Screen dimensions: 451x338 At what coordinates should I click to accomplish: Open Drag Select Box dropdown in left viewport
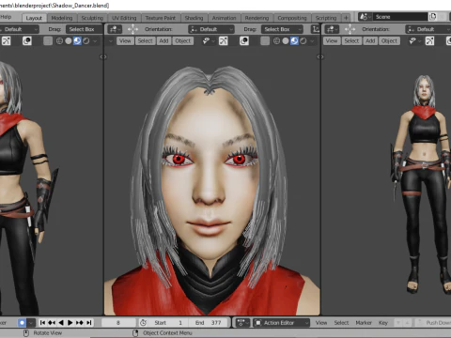[x=85, y=29]
